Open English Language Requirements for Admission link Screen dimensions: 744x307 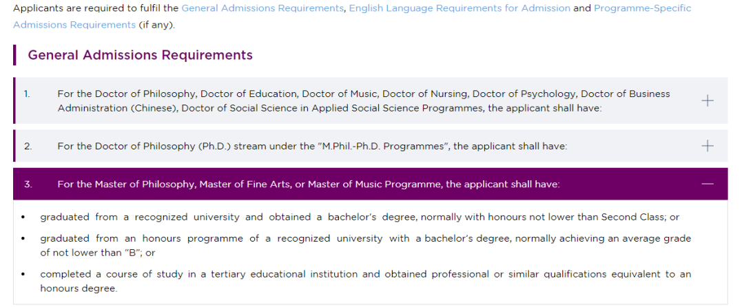459,8
